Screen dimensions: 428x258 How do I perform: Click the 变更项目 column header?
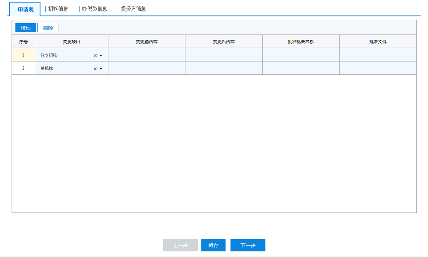[x=71, y=41]
